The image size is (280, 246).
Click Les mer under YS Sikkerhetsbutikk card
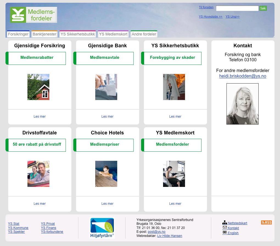[175, 116]
